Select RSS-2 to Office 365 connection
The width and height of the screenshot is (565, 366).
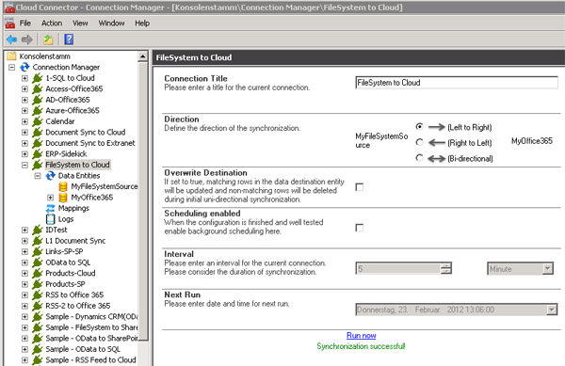point(78,306)
